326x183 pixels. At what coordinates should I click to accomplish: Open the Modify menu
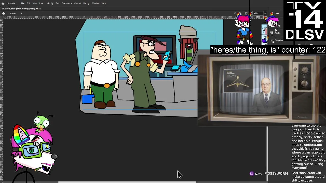[x=50, y=3]
